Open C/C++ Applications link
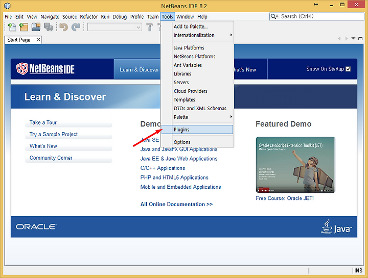 (163, 168)
